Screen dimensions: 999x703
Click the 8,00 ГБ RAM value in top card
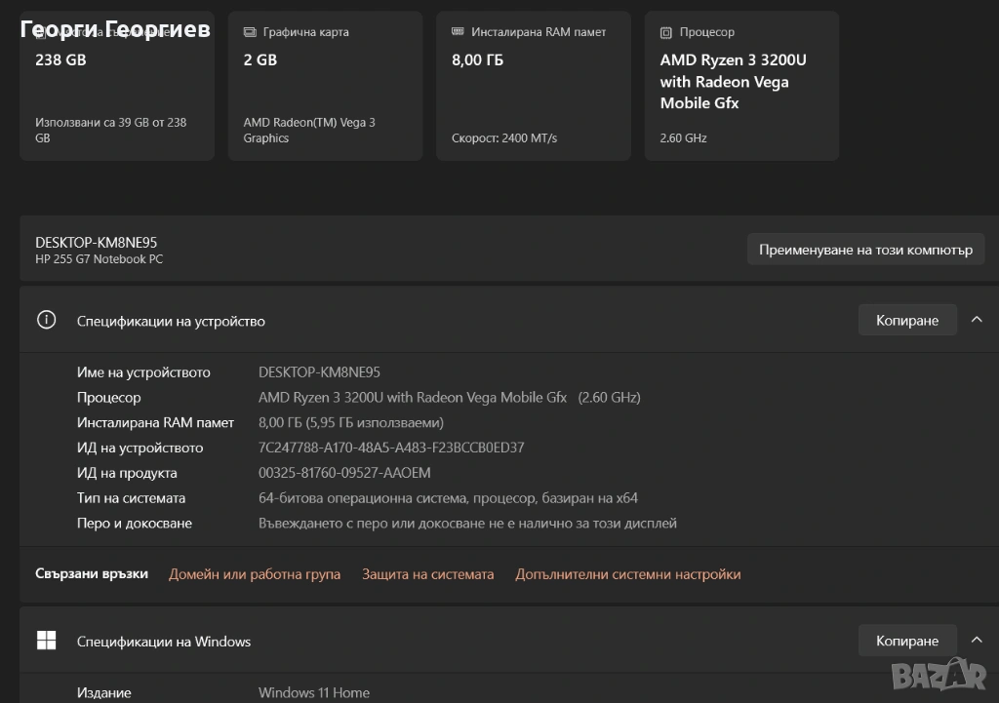tap(477, 59)
